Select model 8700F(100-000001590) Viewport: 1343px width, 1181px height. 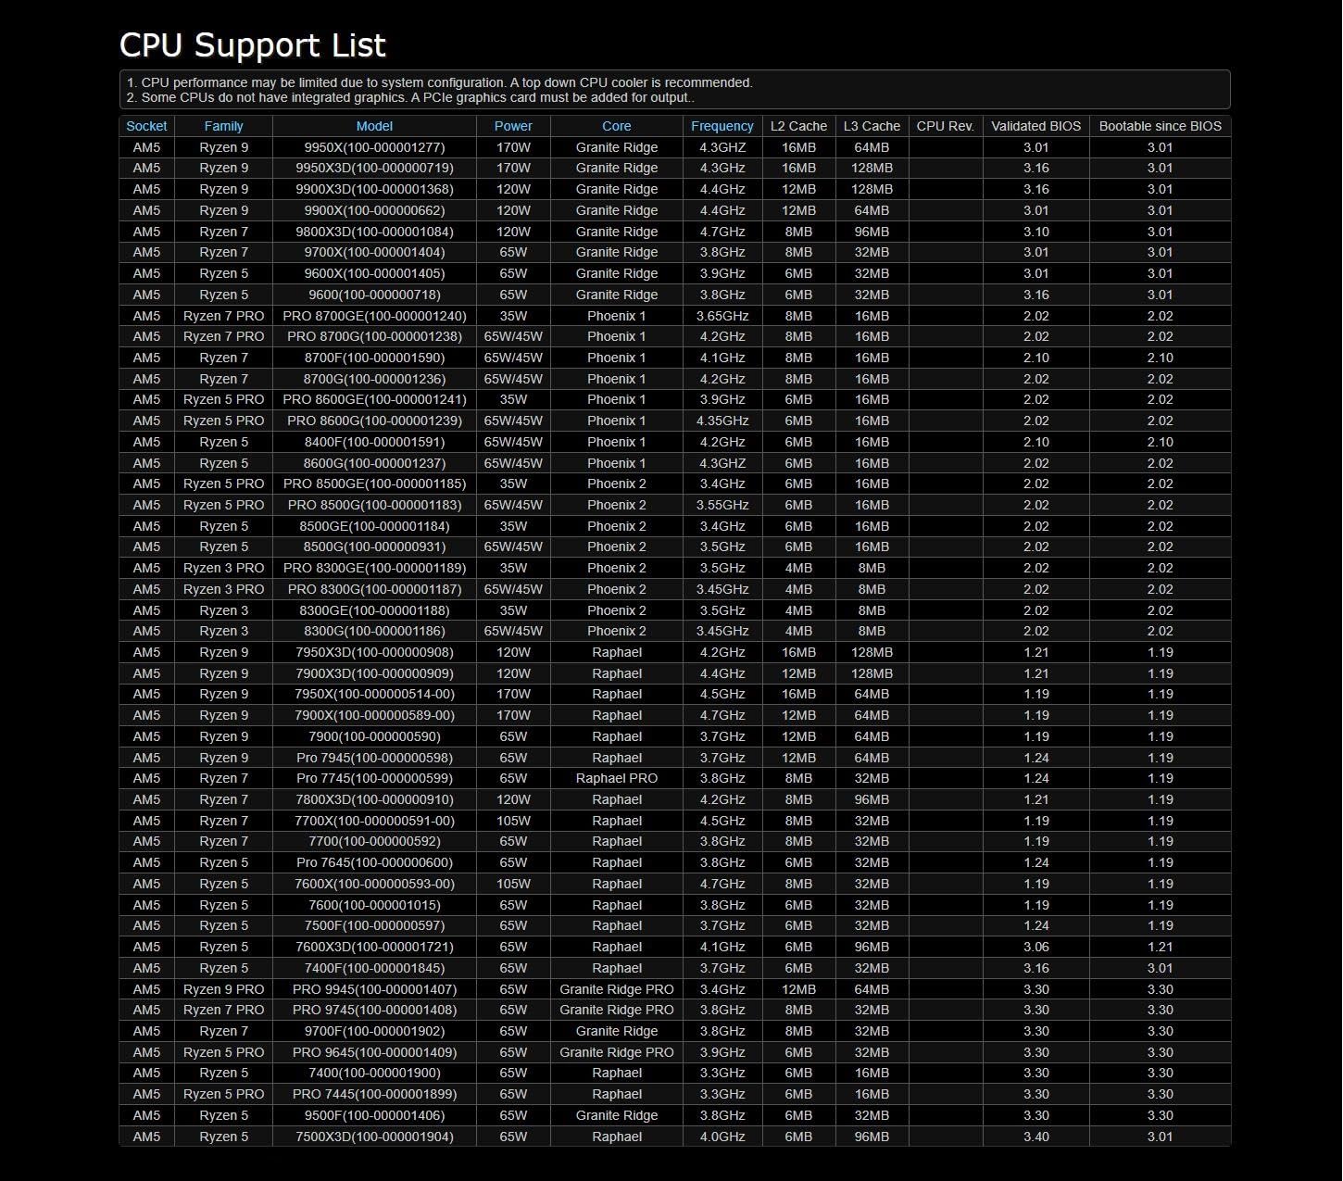(x=374, y=358)
